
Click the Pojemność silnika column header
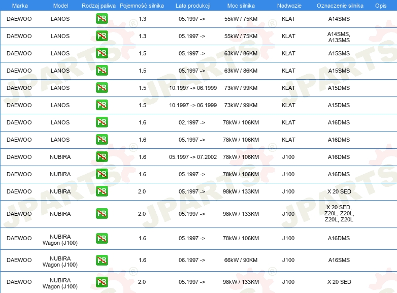pos(142,6)
